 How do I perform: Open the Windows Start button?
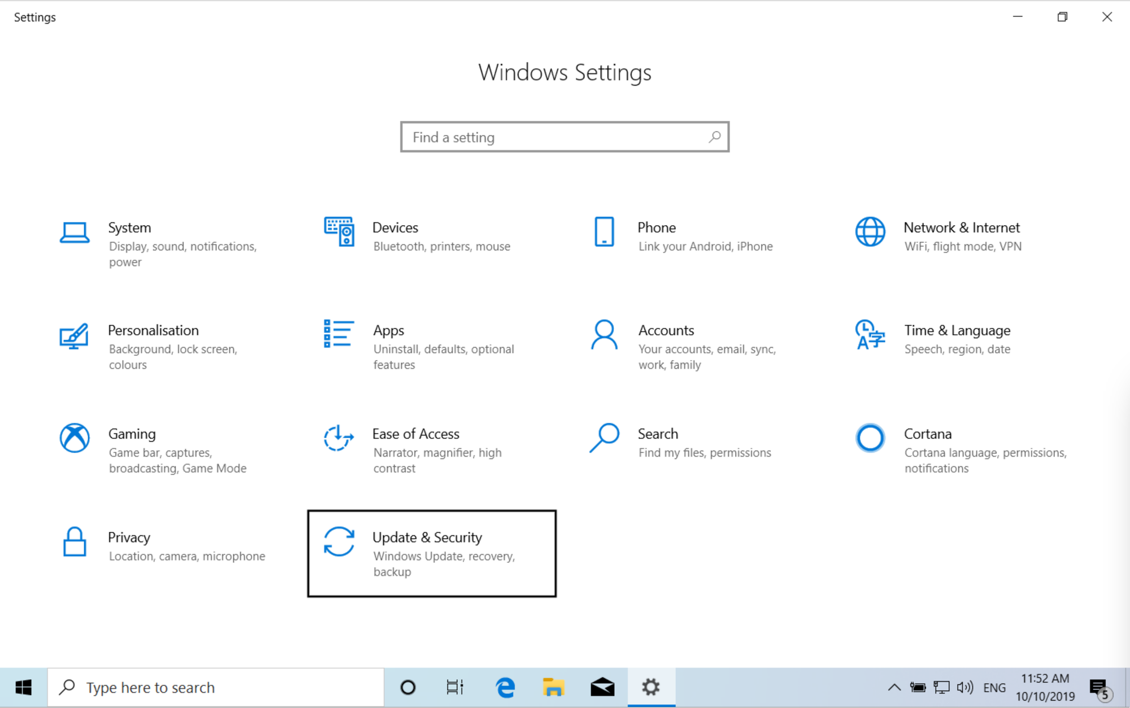click(x=23, y=687)
